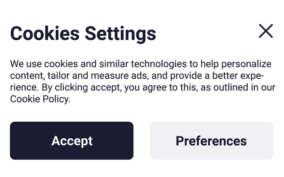This screenshot has height=177, width=284.
Task: Open the Cookie Policy link
Action: (40, 99)
